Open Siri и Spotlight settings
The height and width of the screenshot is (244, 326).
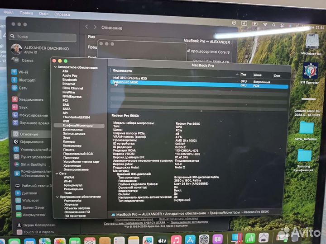coord(30,164)
